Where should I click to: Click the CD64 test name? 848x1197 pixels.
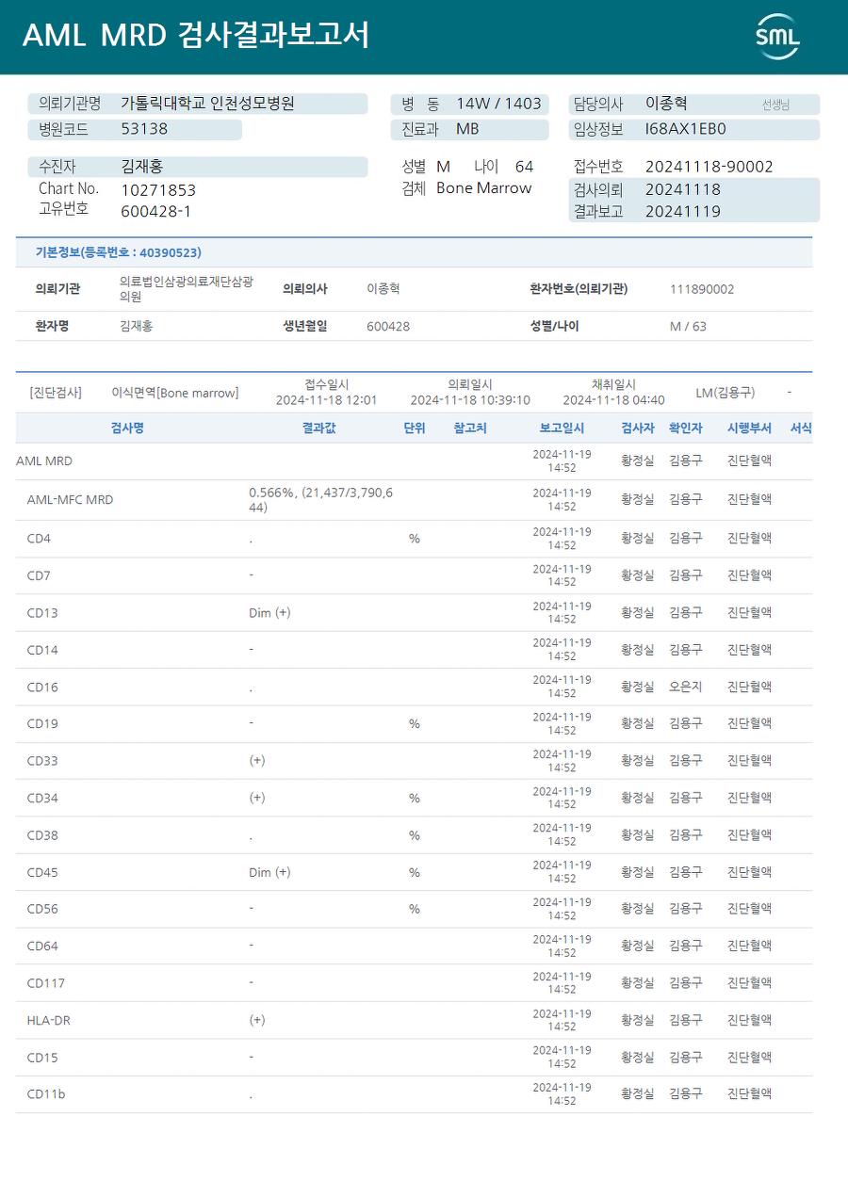[x=42, y=946]
